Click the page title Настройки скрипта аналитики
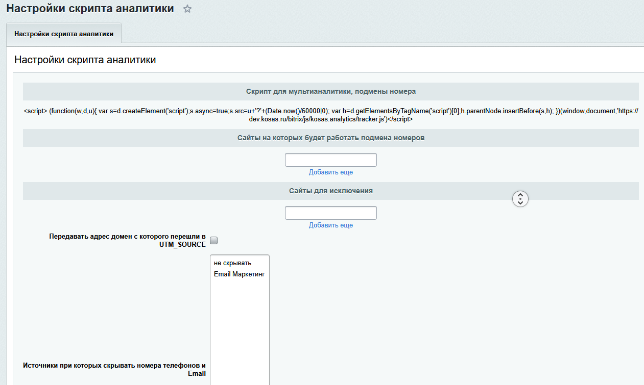This screenshot has width=644, height=385. pos(90,9)
